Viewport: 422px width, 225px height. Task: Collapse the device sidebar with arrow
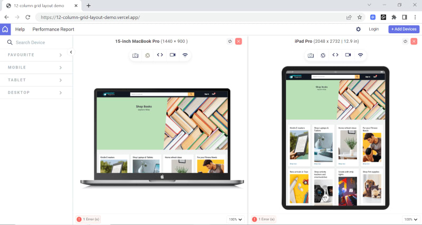(71, 52)
